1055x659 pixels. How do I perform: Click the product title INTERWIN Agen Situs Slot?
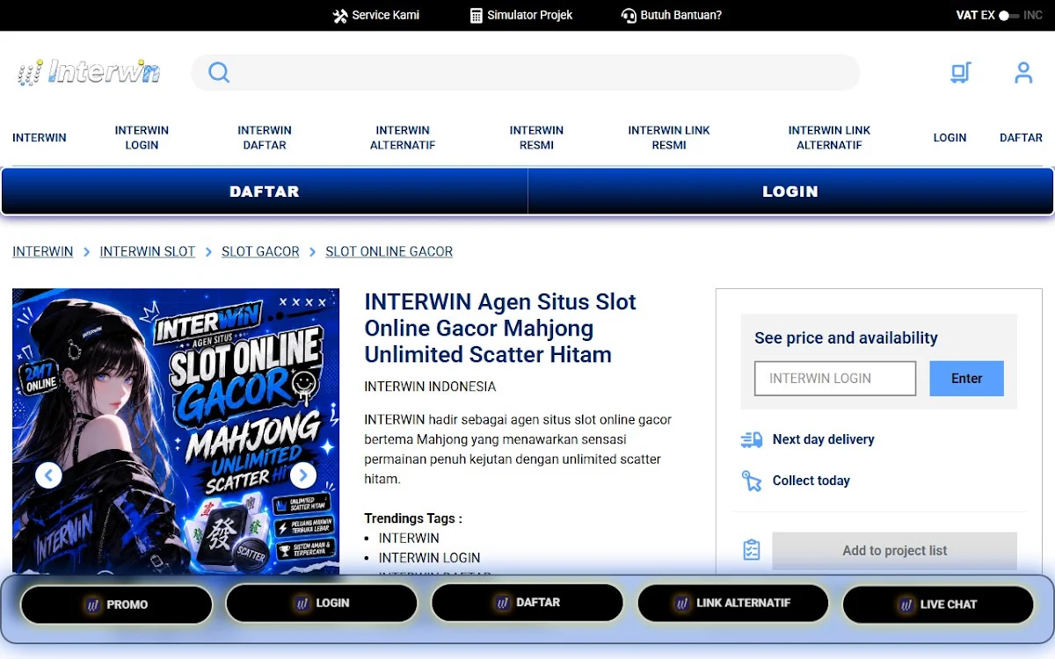click(500, 329)
